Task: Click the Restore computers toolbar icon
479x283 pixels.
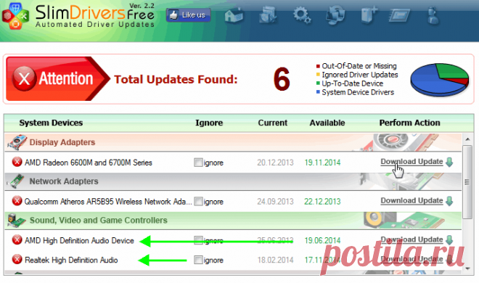Action: coord(336,15)
